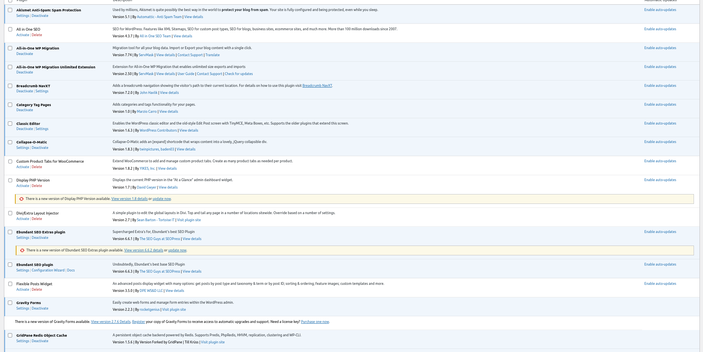The image size is (703, 352).
Task: Check the Akismet Anti-Spam plugin checkbox
Action: click(x=10, y=10)
